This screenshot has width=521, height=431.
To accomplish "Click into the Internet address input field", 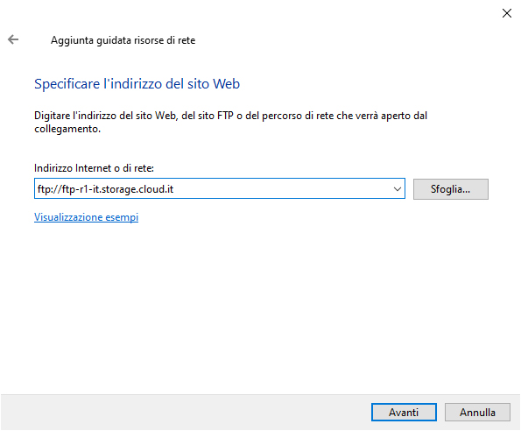I will point(219,188).
